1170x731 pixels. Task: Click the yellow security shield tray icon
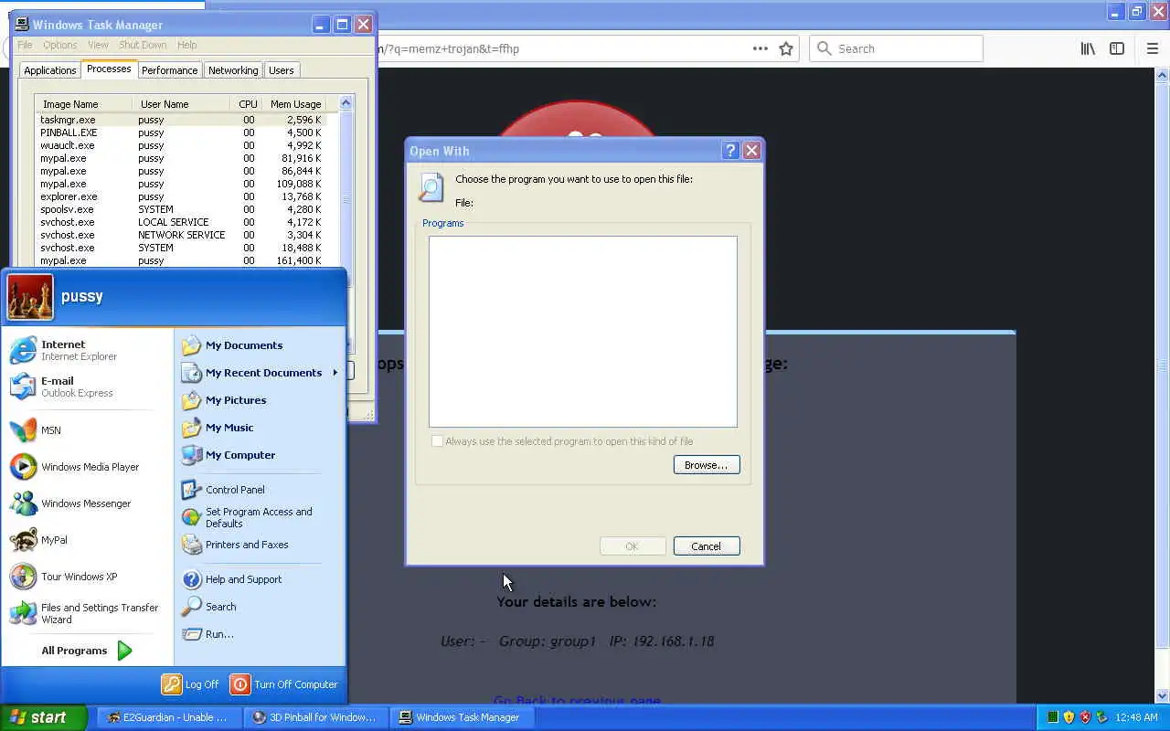coord(1069,717)
